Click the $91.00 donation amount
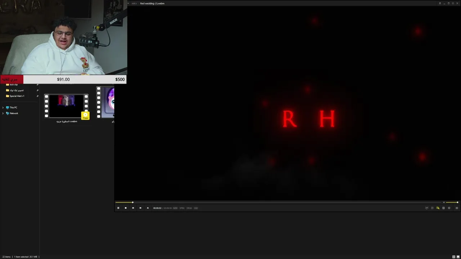Viewport: 461px width, 259px height. pyautogui.click(x=63, y=79)
